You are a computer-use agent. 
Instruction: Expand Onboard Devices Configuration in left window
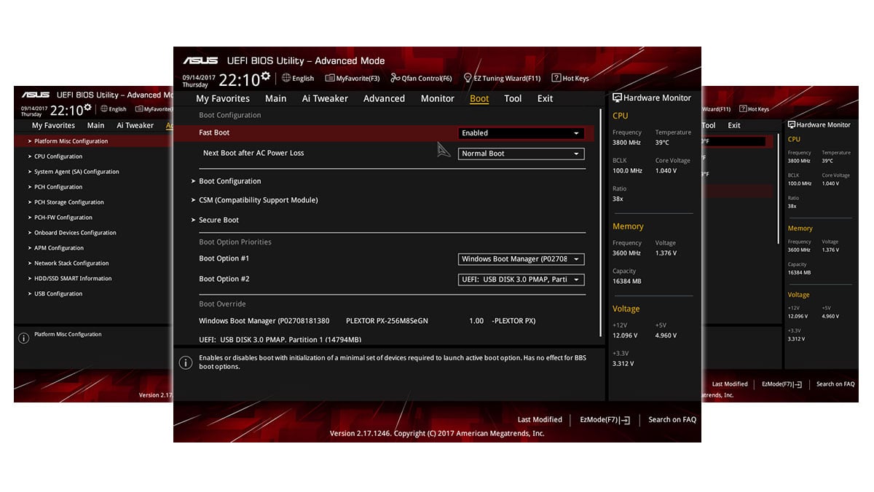click(75, 233)
